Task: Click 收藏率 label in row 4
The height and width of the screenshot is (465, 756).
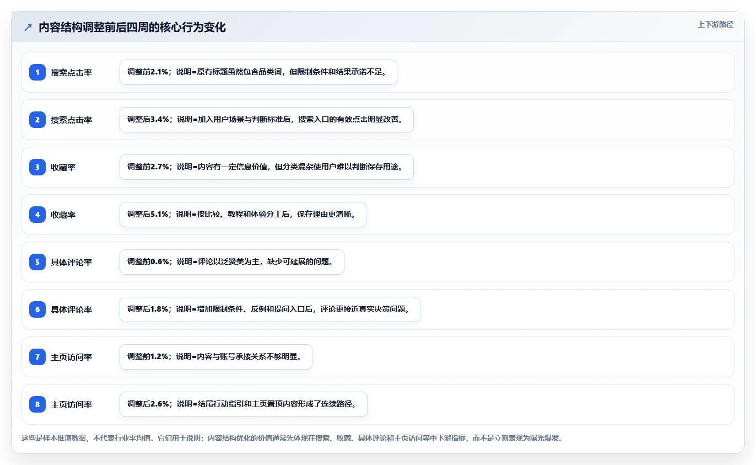Action: 63,215
